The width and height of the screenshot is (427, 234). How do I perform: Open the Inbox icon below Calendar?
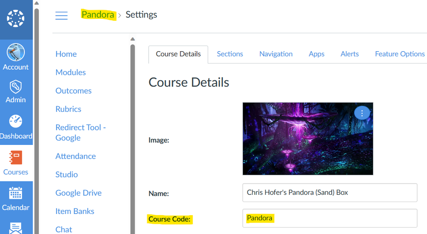15,228
